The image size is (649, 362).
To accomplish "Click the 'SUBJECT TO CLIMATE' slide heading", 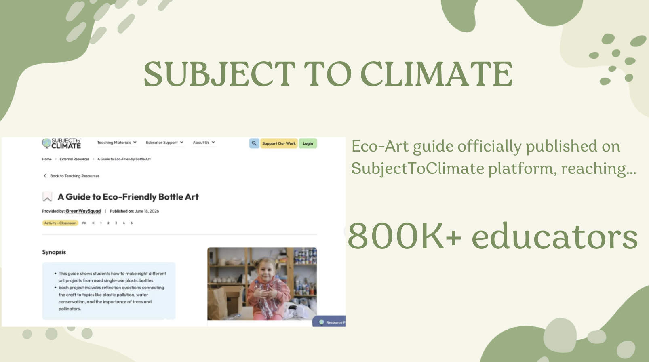I will 328,74.
